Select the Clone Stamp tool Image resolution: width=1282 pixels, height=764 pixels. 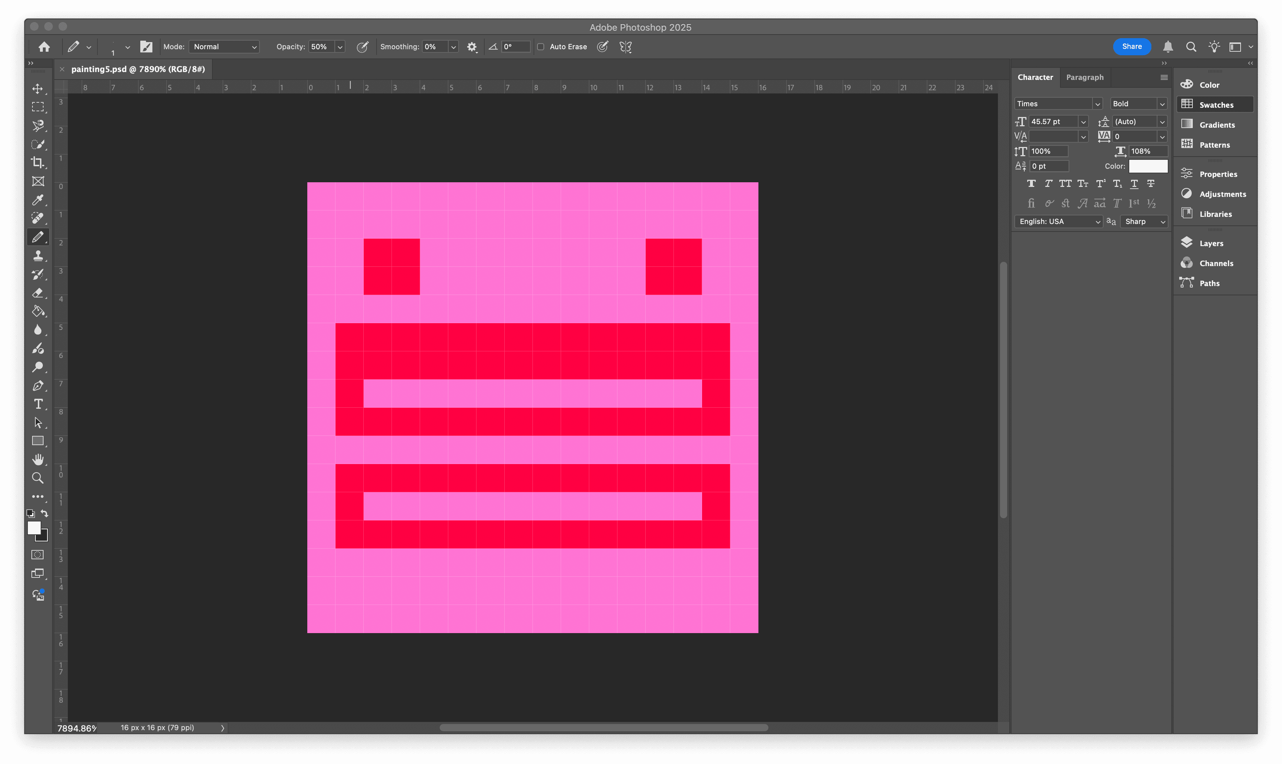(38, 255)
